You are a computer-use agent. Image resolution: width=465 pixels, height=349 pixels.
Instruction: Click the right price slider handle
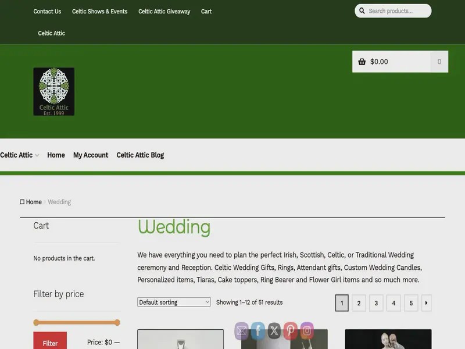tap(117, 323)
